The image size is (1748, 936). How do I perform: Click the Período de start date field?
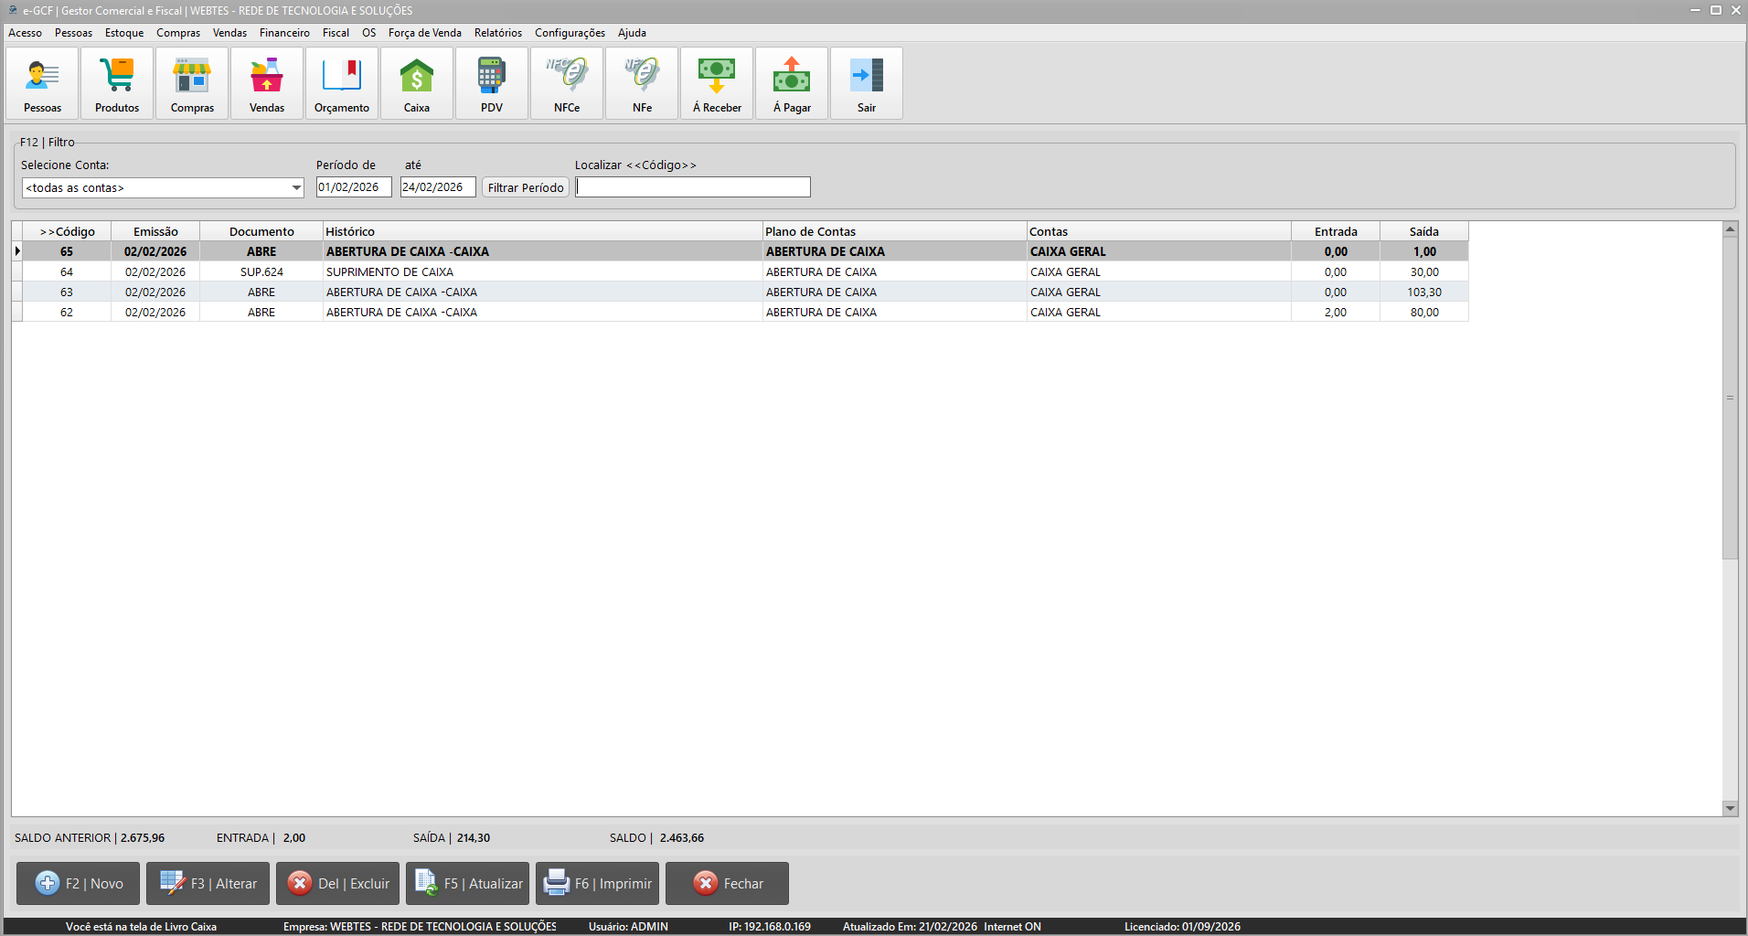click(x=354, y=187)
